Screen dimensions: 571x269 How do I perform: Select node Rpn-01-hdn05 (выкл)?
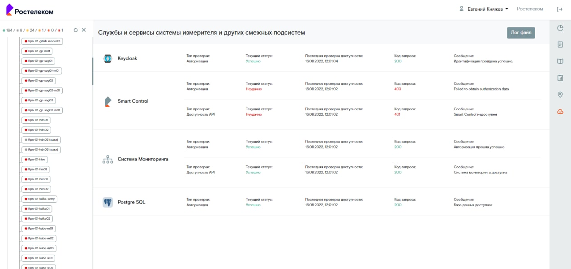tap(41, 140)
